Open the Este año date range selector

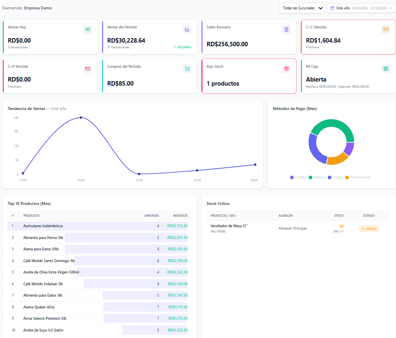pyautogui.click(x=362, y=8)
